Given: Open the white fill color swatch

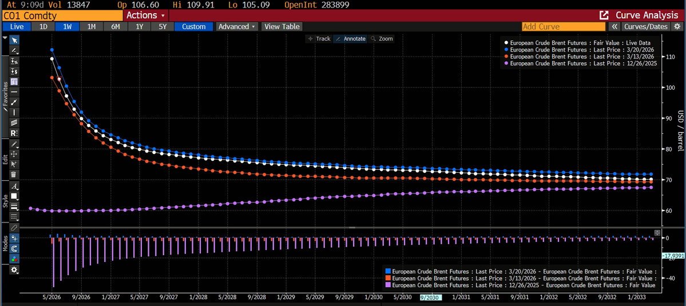Looking at the screenshot, I should 14,196.
